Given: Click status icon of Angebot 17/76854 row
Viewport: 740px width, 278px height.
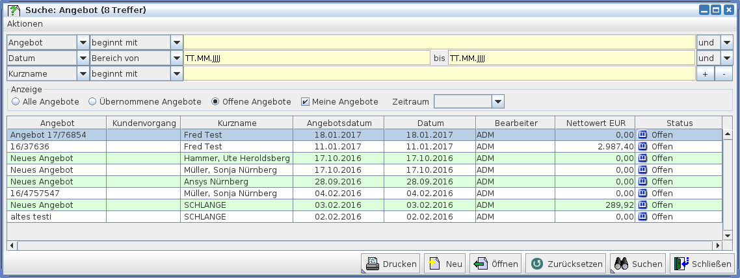Looking at the screenshot, I should (643, 134).
